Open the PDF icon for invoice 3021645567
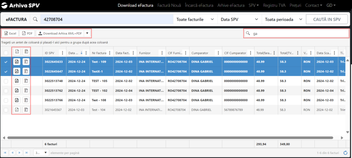 pyautogui.click(x=16, y=110)
